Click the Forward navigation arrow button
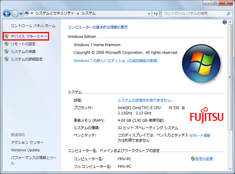Screen dimensions: 235x174 pyautogui.click(x=15, y=14)
